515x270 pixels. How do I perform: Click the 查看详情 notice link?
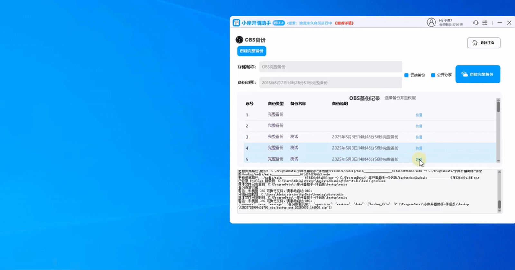(344, 23)
